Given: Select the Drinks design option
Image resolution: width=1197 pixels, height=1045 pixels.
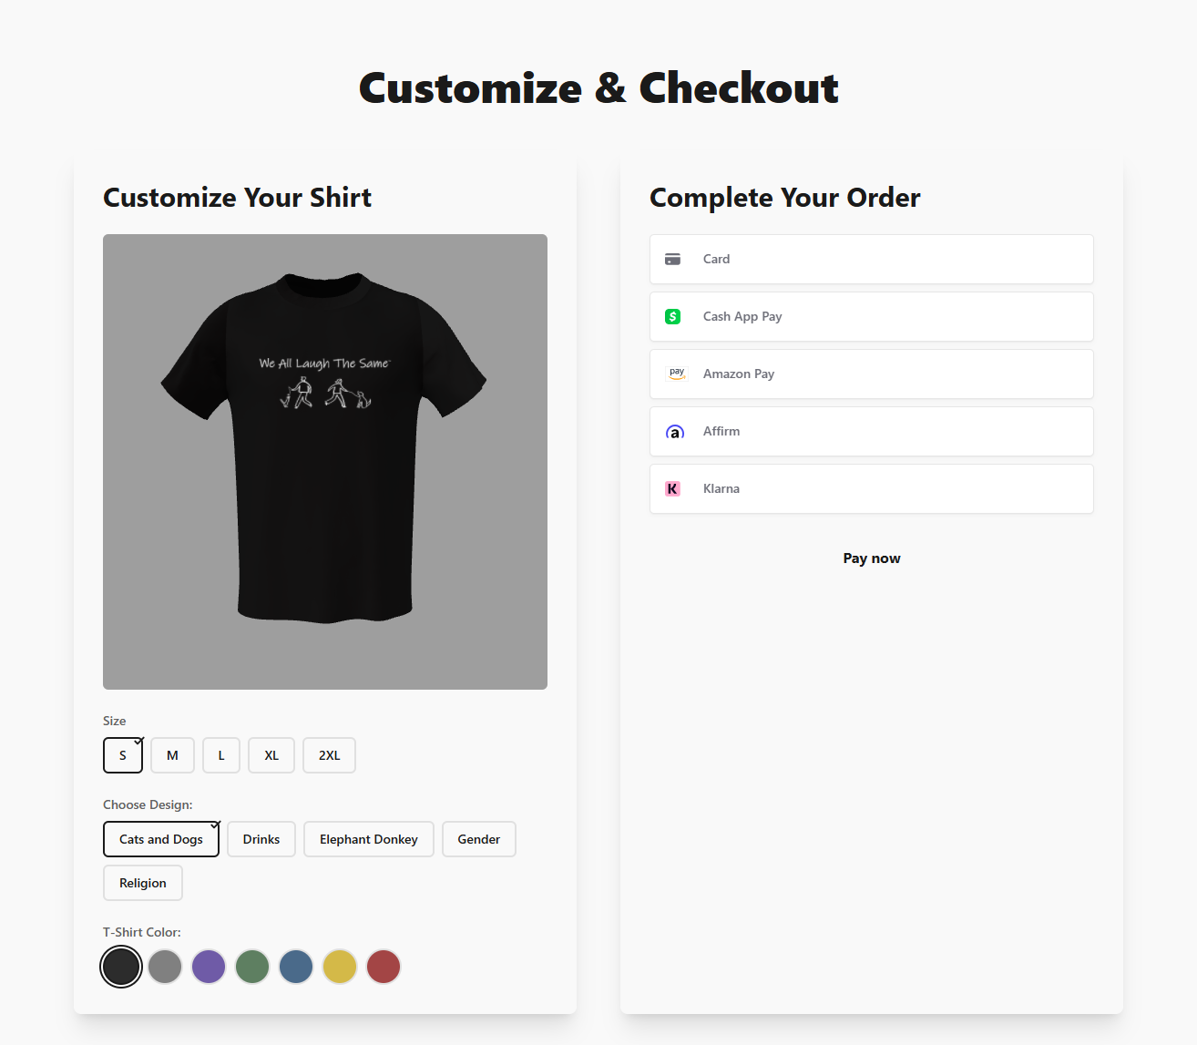Looking at the screenshot, I should pos(261,839).
